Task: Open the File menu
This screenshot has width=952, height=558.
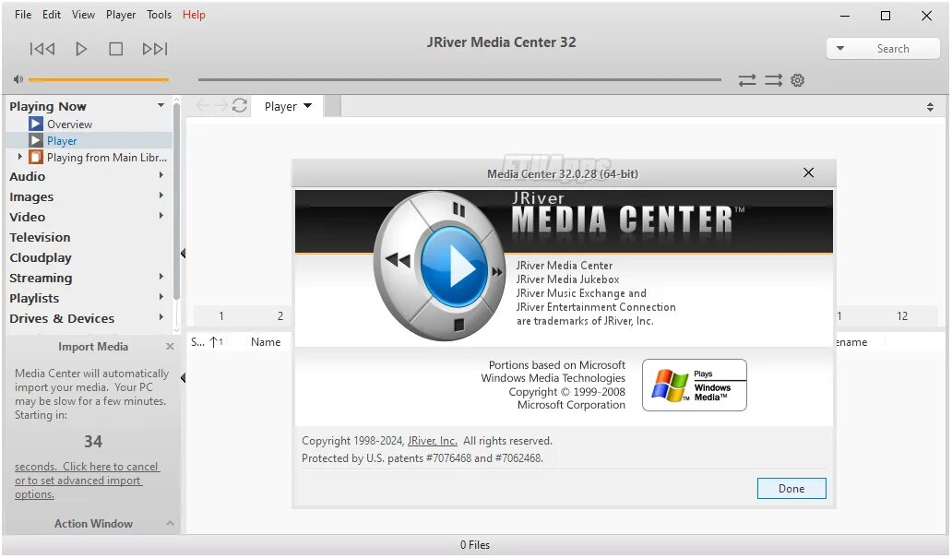Action: coord(23,15)
